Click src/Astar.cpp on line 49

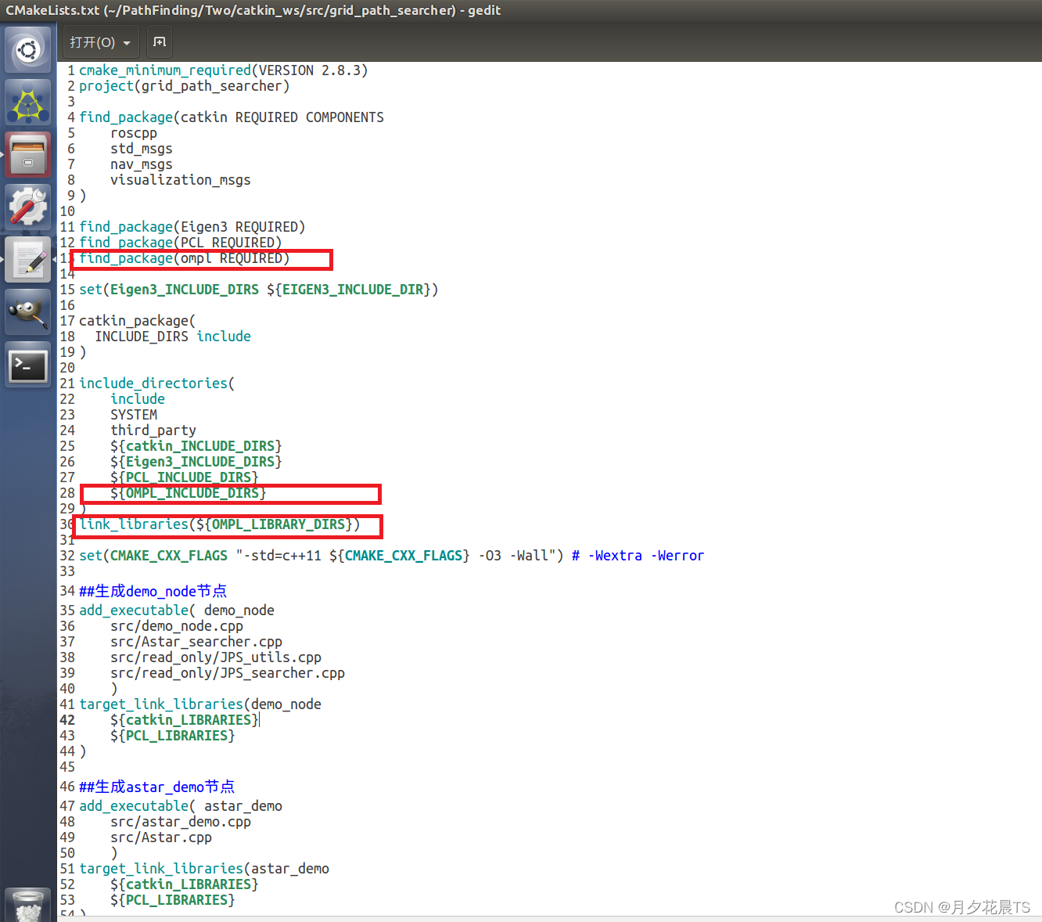coord(161,837)
